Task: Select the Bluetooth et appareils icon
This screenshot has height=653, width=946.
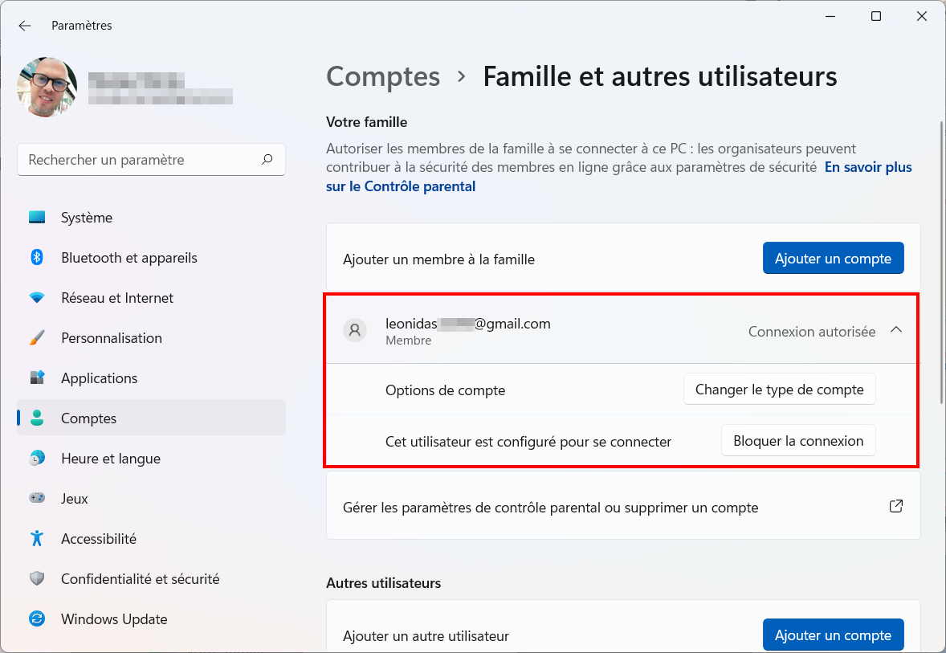Action: 37,258
